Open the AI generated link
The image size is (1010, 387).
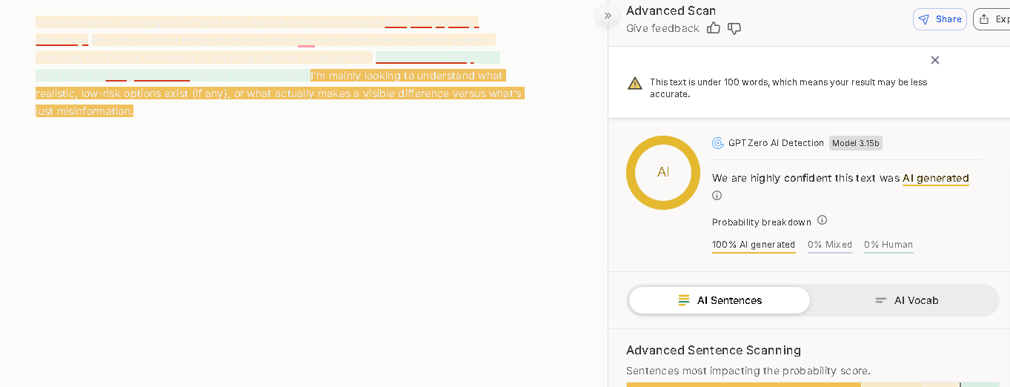click(935, 178)
